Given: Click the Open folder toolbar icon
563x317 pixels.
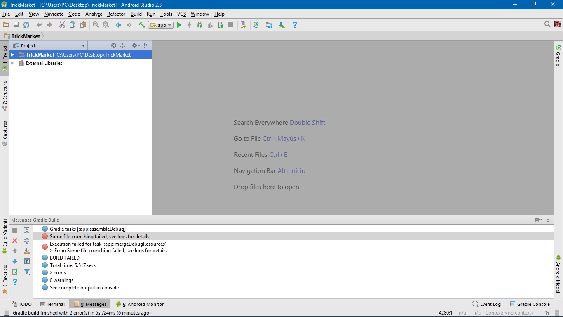Looking at the screenshot, I should 6,25.
